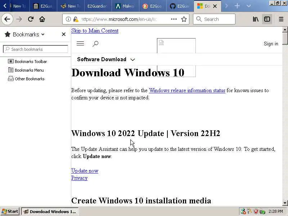Open the Windows Start menu

(10, 211)
